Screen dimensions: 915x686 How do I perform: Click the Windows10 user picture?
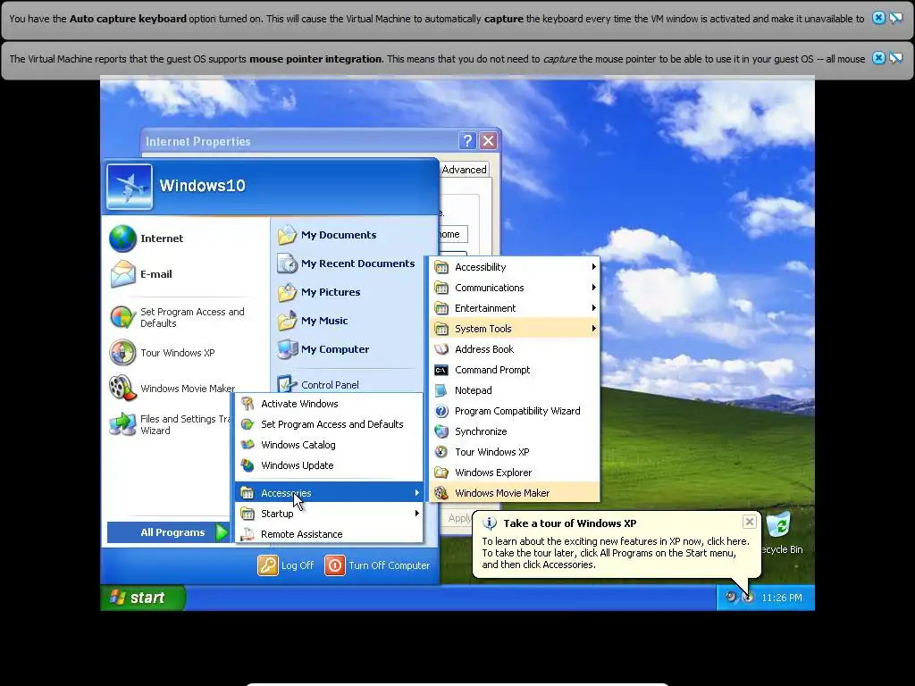[130, 186]
